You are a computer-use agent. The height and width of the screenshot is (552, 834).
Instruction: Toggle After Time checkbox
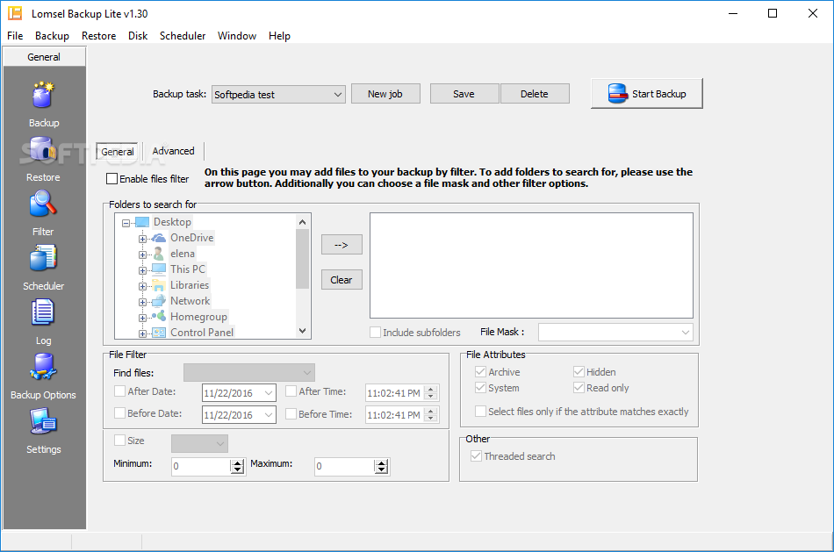(x=291, y=391)
